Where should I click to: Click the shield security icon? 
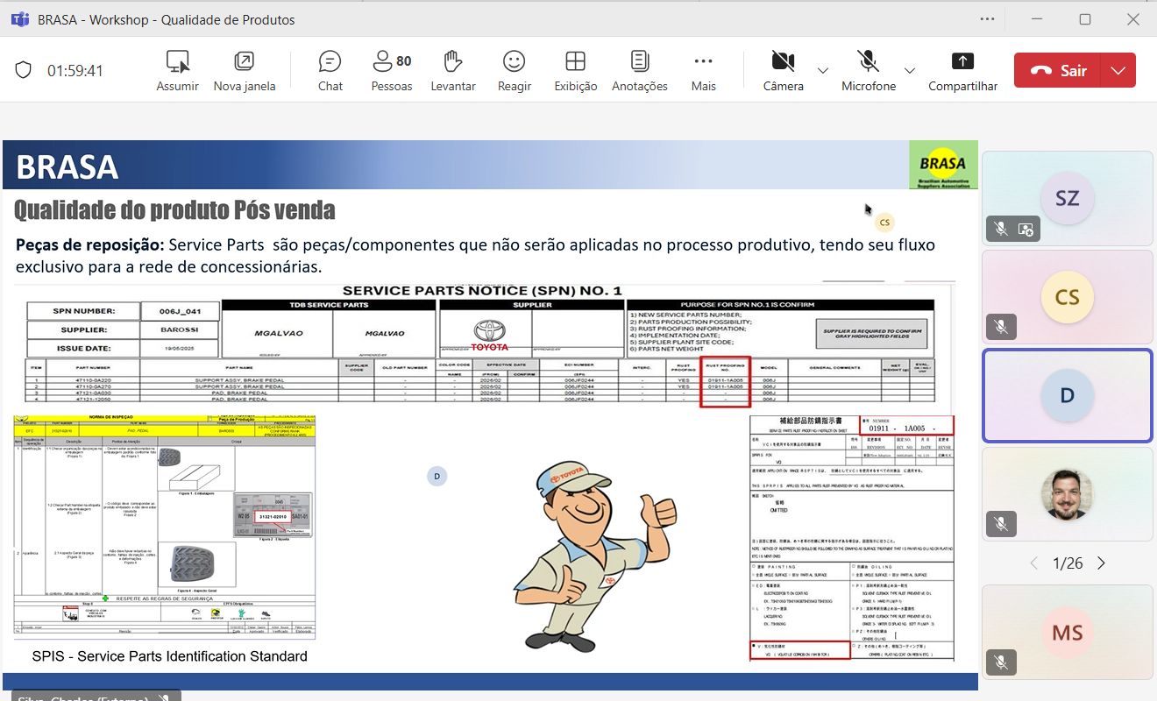tap(24, 71)
